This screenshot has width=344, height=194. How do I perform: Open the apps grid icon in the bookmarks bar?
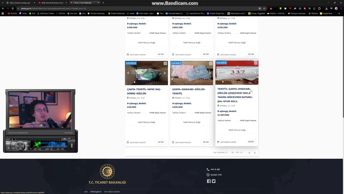[x=3, y=13]
